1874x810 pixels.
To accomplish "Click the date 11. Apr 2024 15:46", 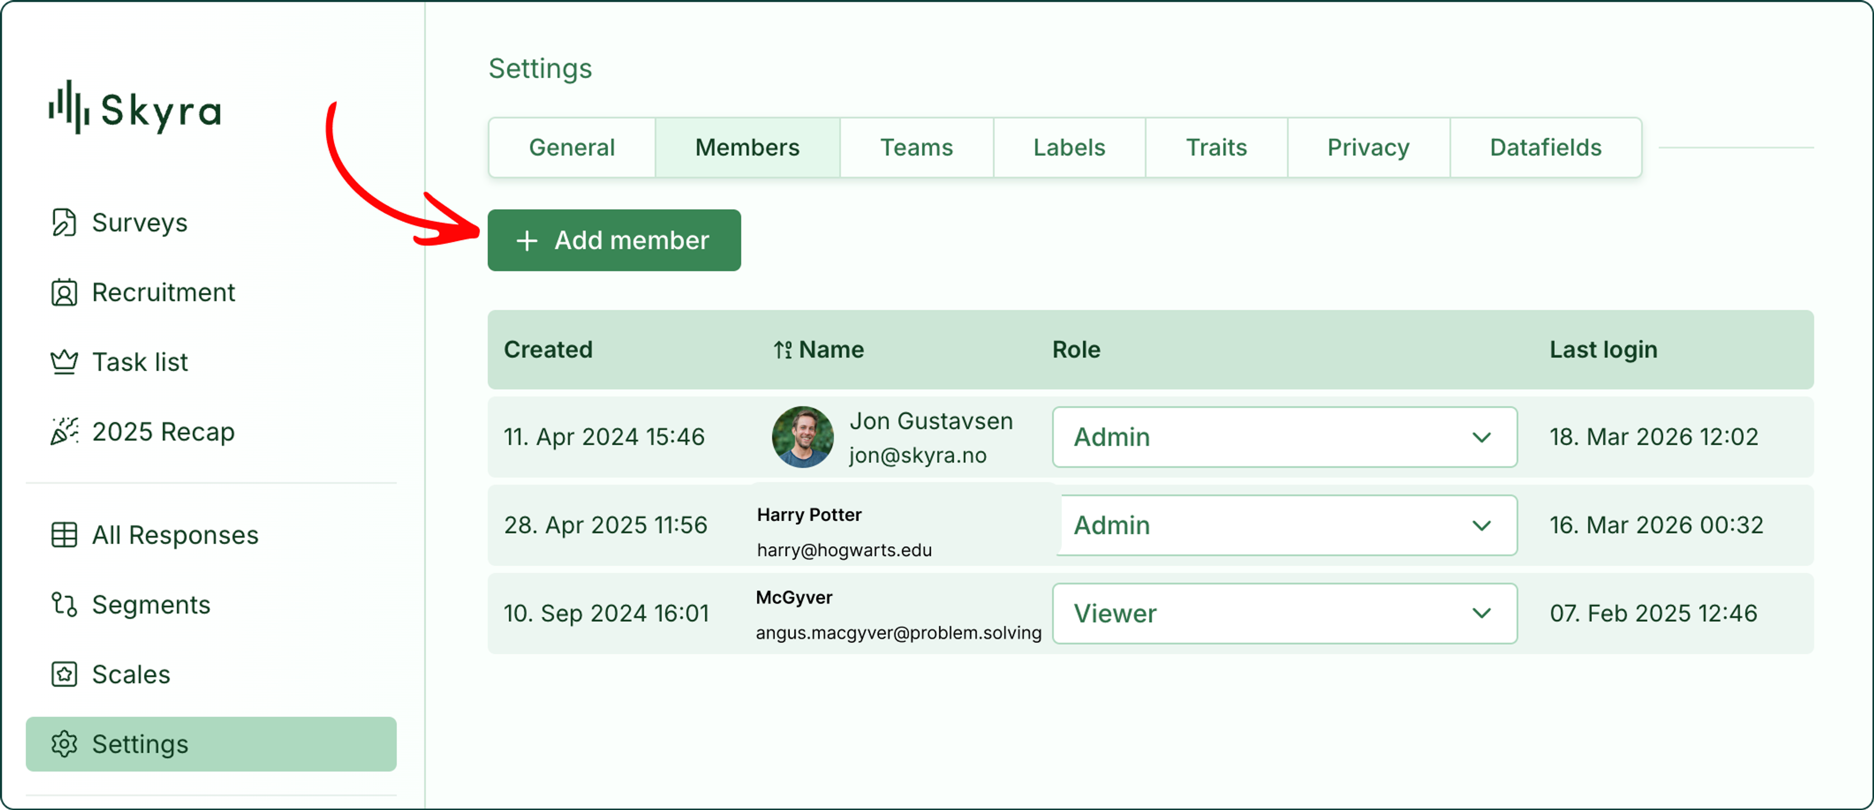I will (x=604, y=437).
